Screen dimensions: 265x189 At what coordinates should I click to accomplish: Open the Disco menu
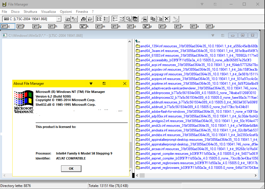[15, 12]
